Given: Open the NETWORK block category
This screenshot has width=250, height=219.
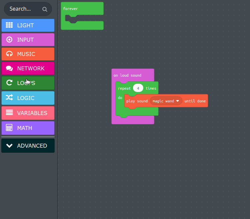Looking at the screenshot, I should (28, 68).
